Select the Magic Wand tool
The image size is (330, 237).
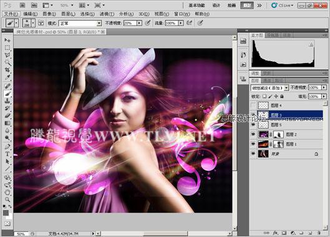[7, 62]
